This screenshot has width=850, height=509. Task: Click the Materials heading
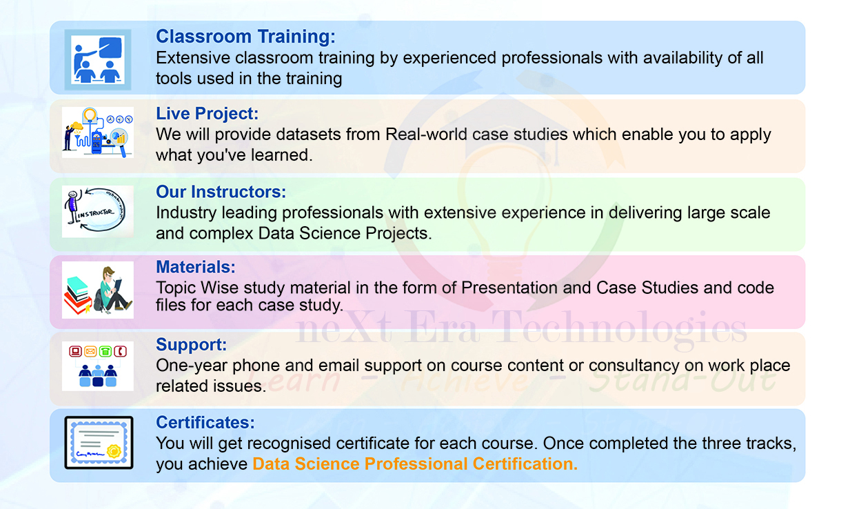(x=196, y=267)
